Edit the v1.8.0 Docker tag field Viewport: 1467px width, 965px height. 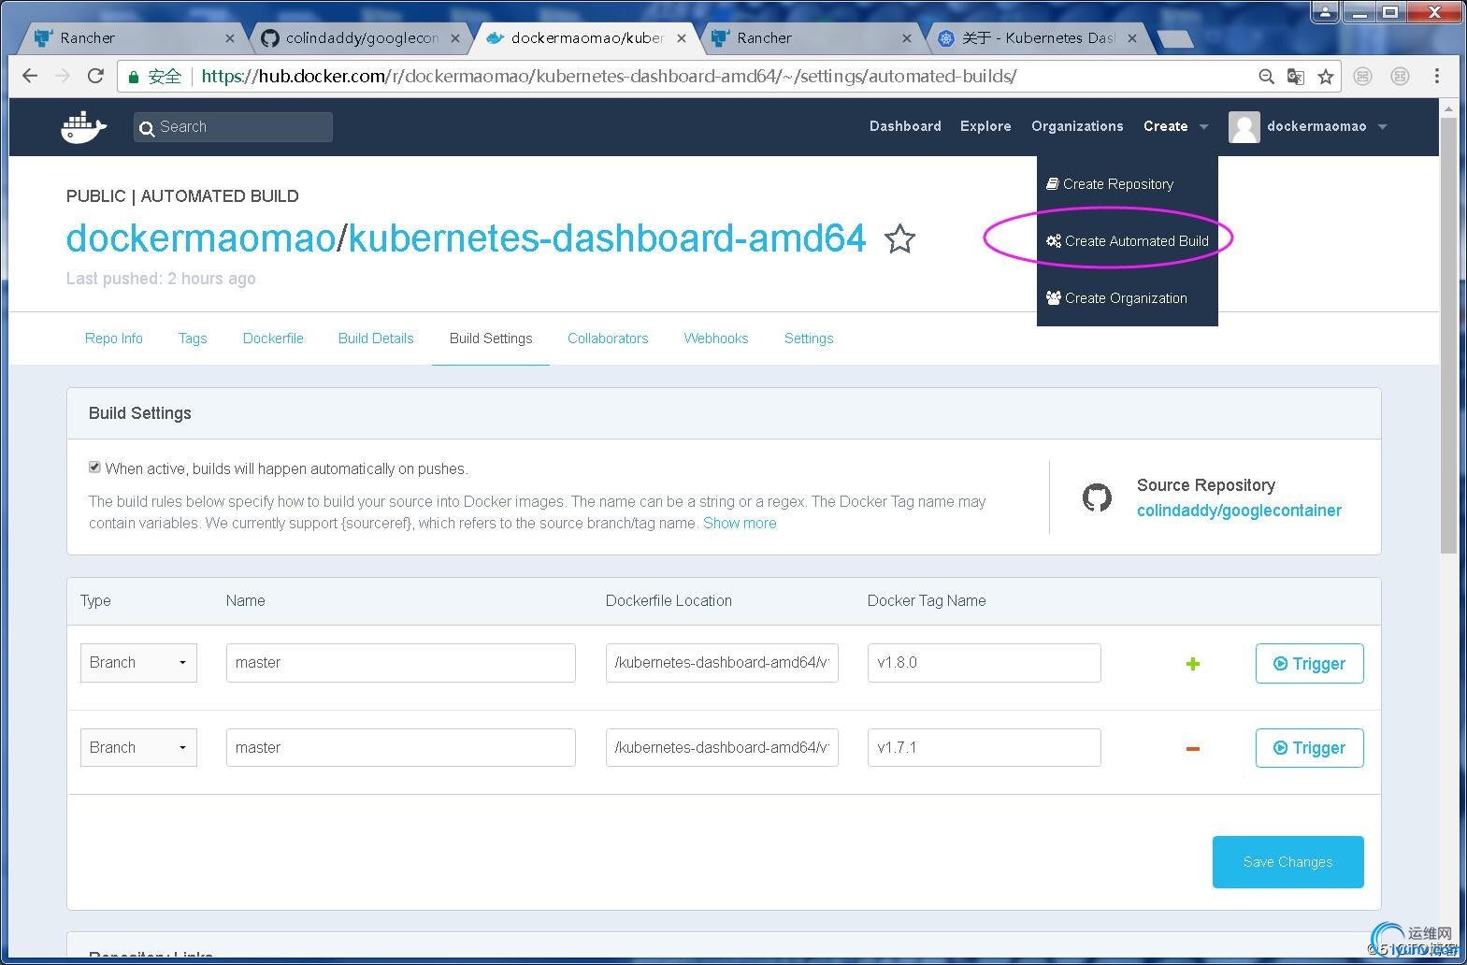(x=984, y=663)
